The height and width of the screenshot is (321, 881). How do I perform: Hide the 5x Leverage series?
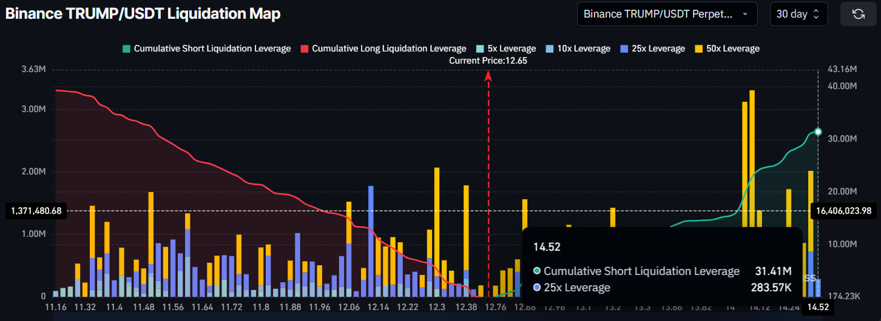tap(506, 48)
